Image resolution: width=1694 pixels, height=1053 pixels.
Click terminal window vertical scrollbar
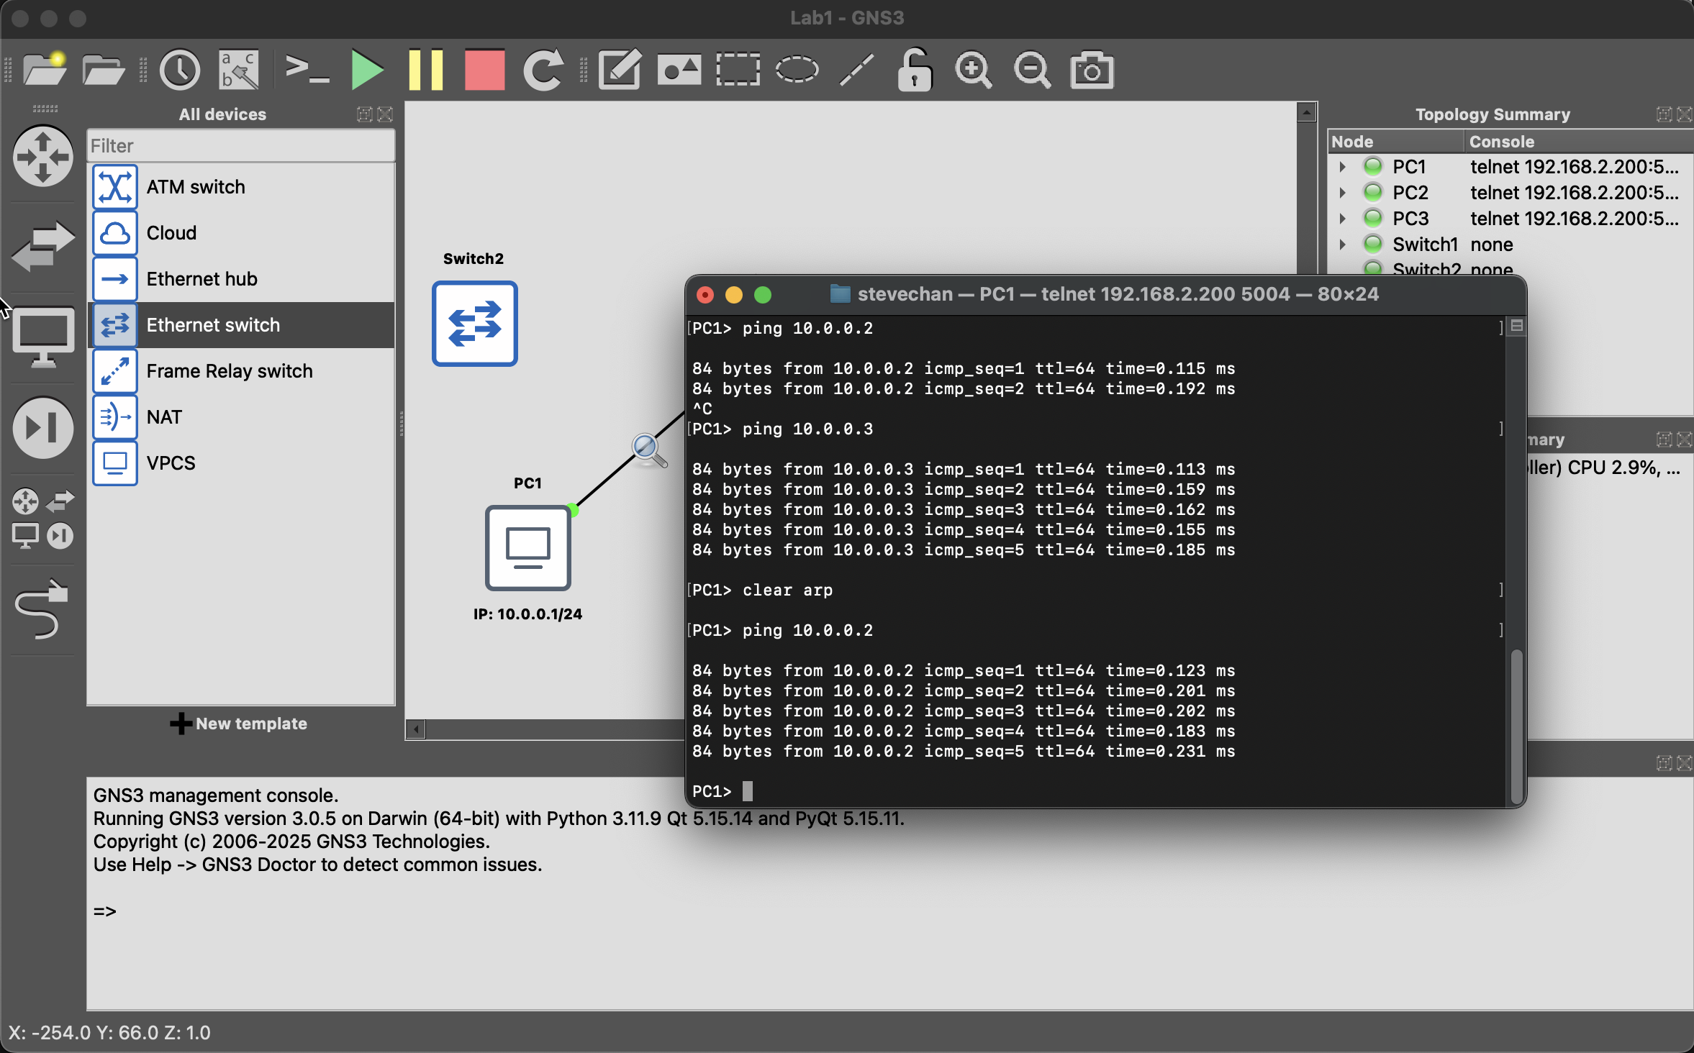tap(1516, 725)
